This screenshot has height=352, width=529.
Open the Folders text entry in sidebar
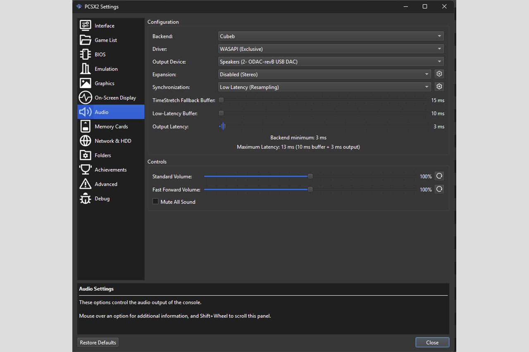pyautogui.click(x=103, y=155)
